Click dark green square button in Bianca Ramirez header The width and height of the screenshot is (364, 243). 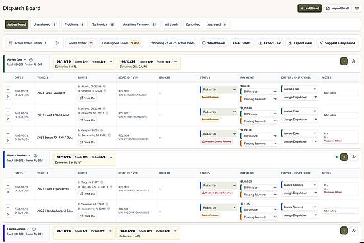click(344, 157)
